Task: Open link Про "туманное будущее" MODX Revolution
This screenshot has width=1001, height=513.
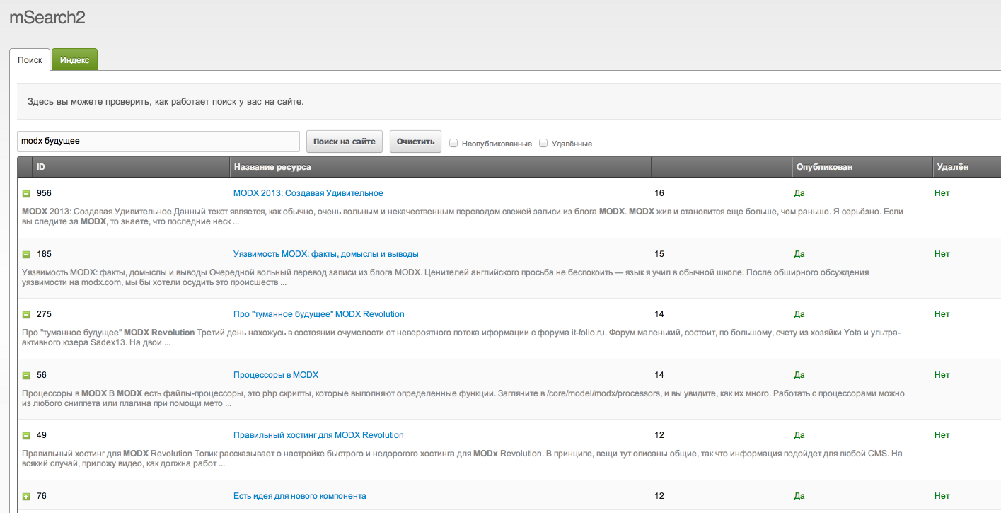Action: (319, 314)
